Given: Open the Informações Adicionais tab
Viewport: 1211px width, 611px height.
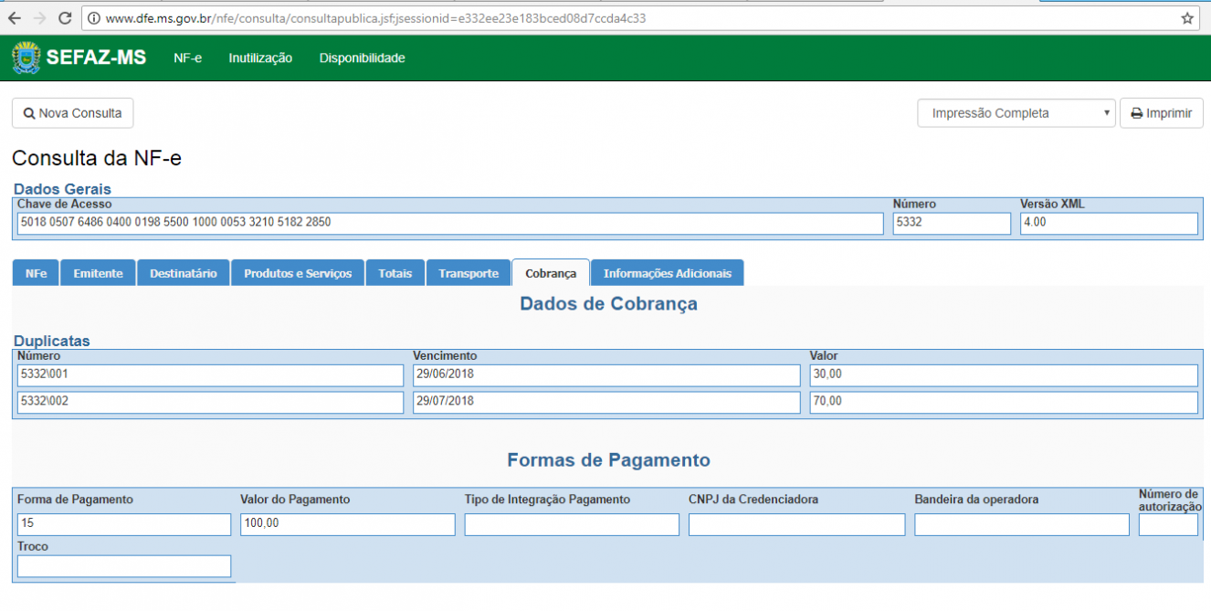Looking at the screenshot, I should pos(668,273).
